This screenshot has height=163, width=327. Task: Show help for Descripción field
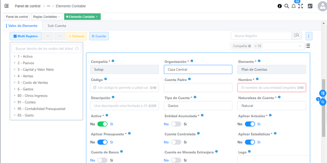113,97
